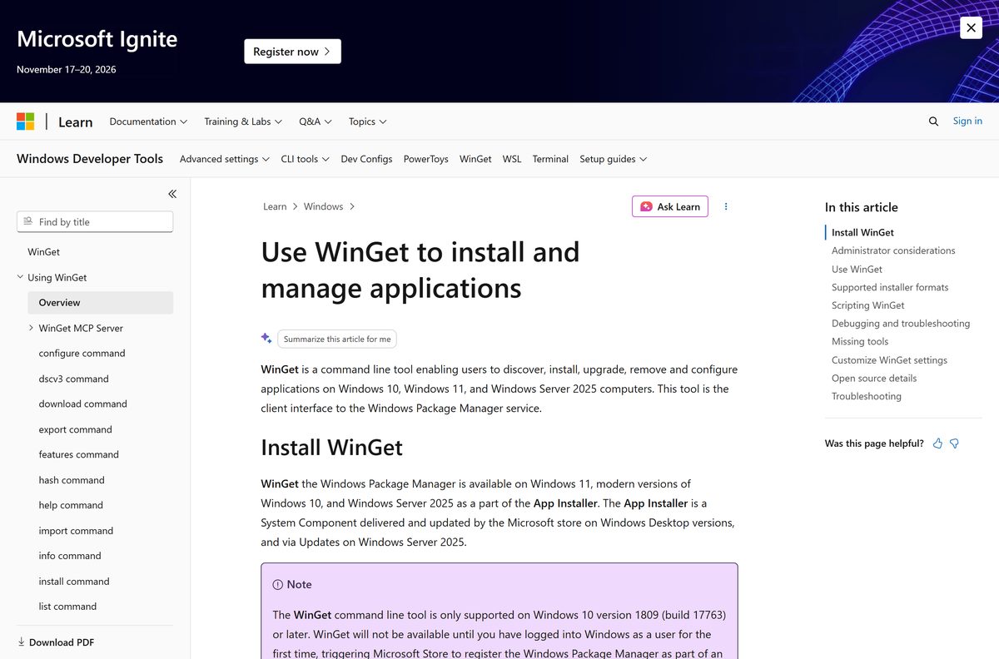Jump to Troubleshooting section
The height and width of the screenshot is (659, 999).
coord(867,396)
